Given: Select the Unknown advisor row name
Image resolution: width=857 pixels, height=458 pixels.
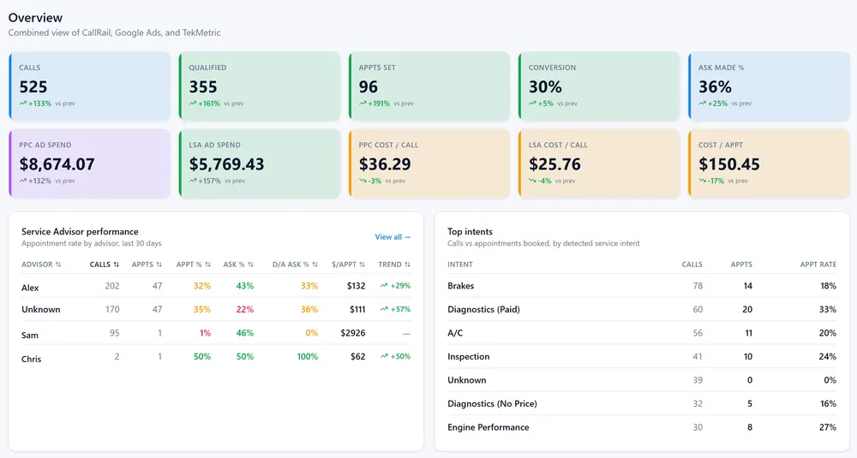Looking at the screenshot, I should pyautogui.click(x=41, y=310).
